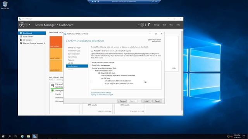The width and height of the screenshot is (248, 139).
Task: Open the Notifications flag icon
Action: (149, 24)
